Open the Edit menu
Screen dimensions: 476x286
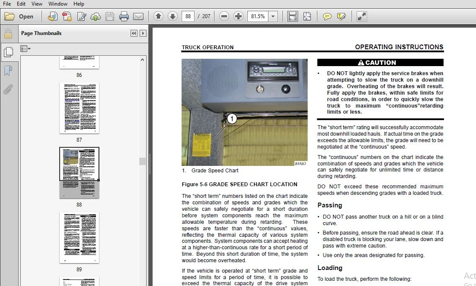pos(21,3)
